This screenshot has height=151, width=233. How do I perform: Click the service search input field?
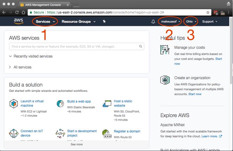coord(73,46)
